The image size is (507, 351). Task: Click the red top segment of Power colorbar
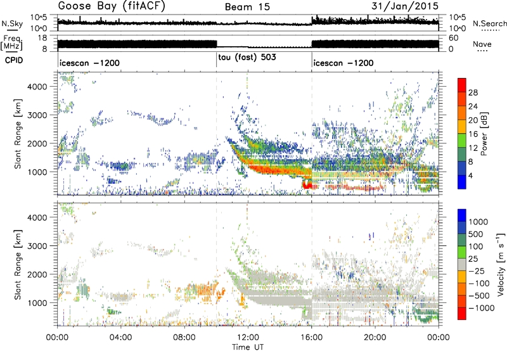[462, 85]
